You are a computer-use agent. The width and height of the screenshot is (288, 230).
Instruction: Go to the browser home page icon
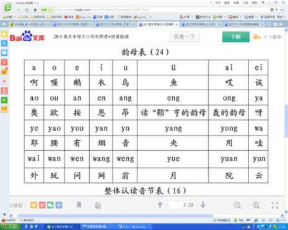35,10
